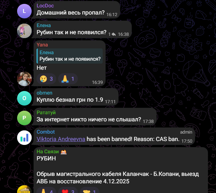Open Yana's profile photo avatar

pyautogui.click(x=25, y=79)
